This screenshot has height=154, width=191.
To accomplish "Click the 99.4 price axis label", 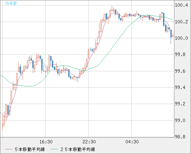I will point(180,87).
